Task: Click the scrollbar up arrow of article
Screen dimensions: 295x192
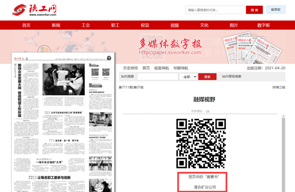Action: (283, 116)
